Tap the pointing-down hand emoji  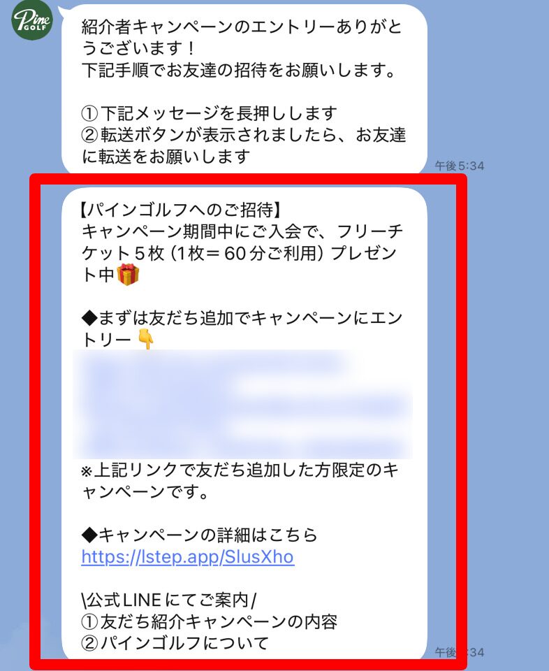point(145,340)
